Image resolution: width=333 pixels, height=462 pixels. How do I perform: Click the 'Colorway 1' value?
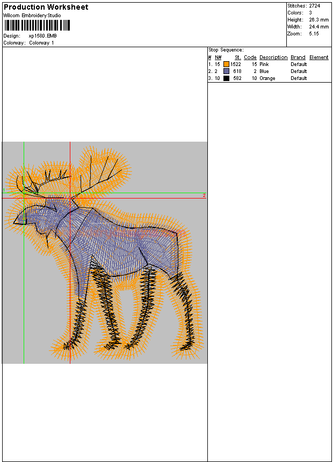click(41, 43)
